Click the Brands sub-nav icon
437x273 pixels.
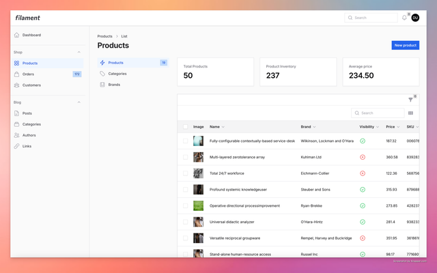tap(102, 85)
